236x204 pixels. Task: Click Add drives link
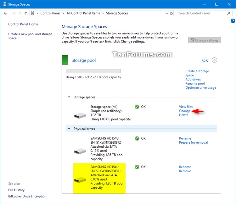(x=193, y=79)
